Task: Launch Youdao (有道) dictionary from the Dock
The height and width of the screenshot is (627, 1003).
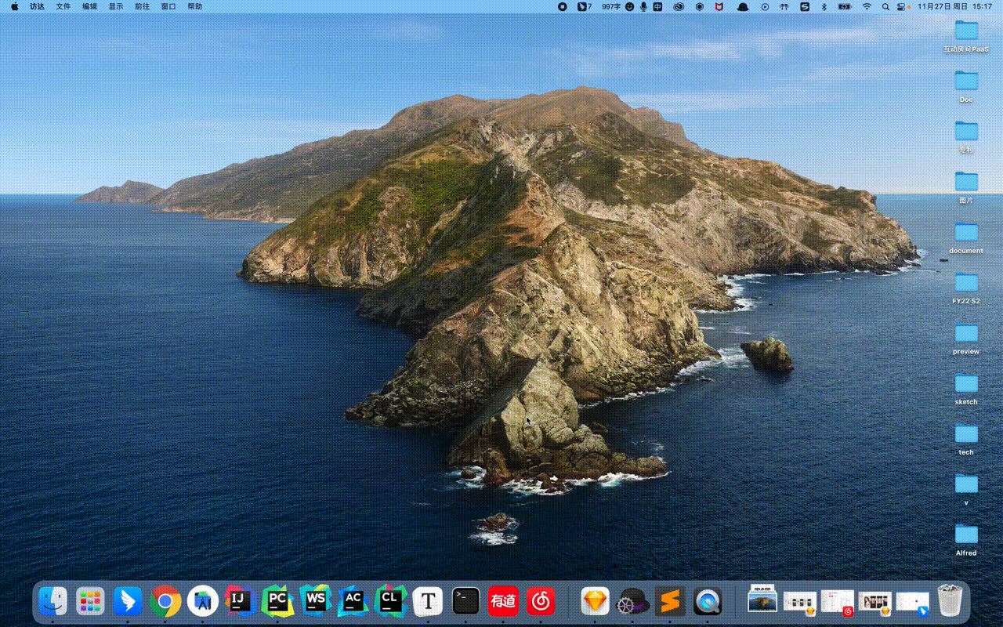Action: [x=503, y=601]
